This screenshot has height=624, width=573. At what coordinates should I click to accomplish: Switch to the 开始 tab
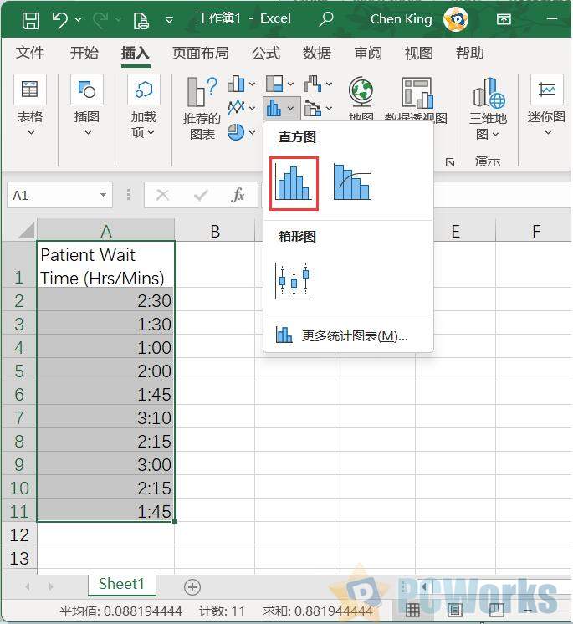[x=84, y=53]
